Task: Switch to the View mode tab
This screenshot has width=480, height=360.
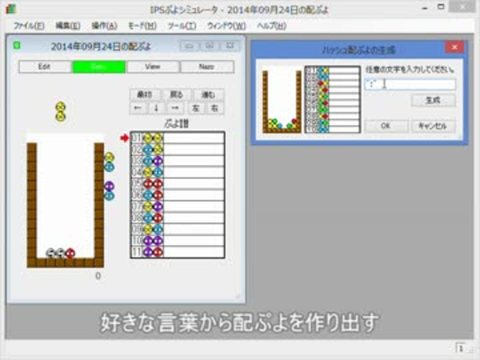Action: pyautogui.click(x=152, y=66)
